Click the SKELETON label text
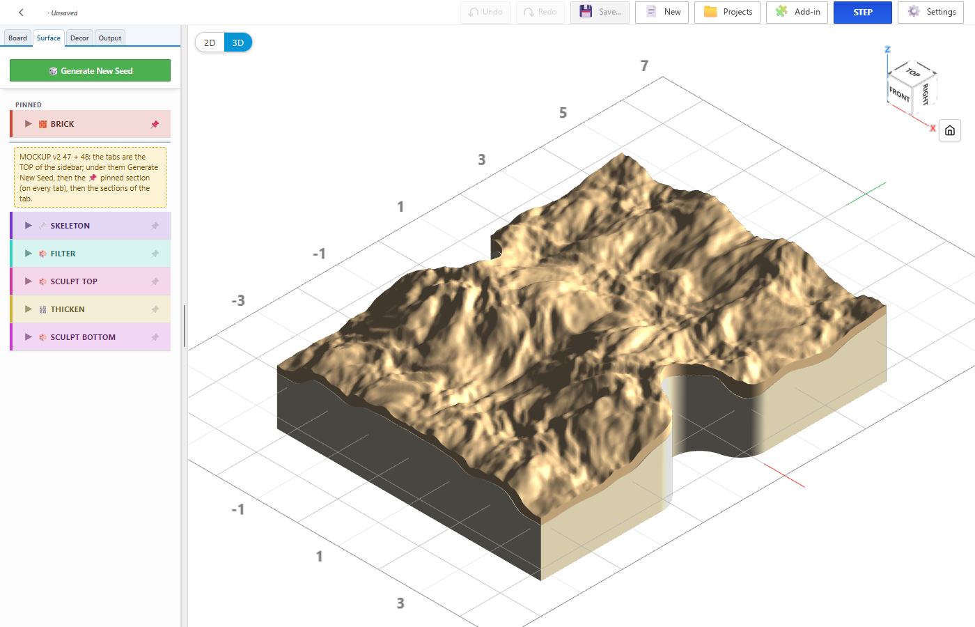 (70, 226)
